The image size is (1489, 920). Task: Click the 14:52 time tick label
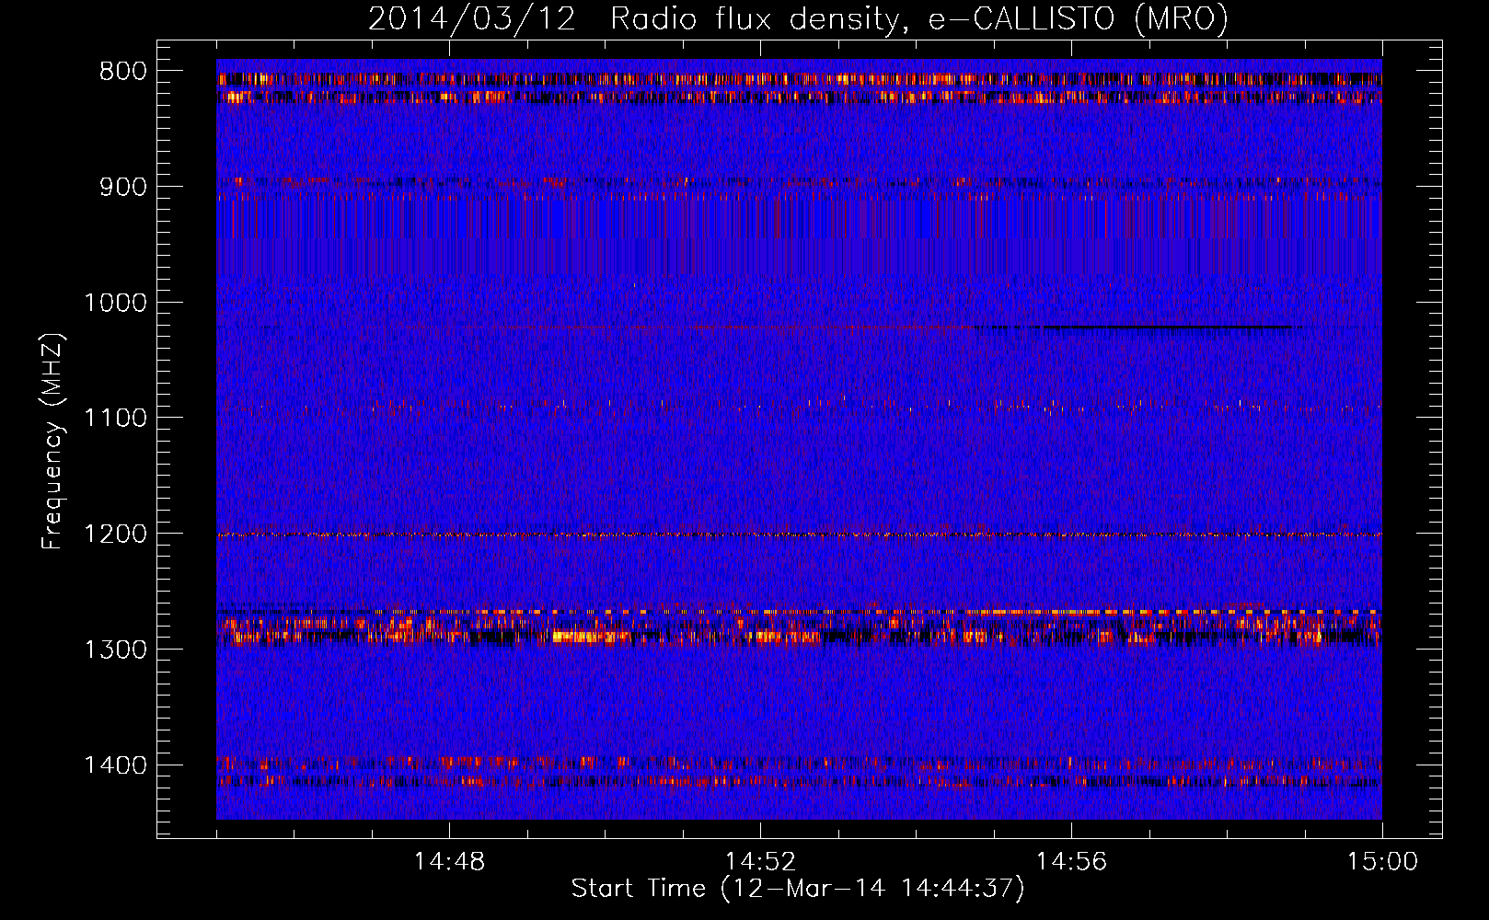point(760,862)
